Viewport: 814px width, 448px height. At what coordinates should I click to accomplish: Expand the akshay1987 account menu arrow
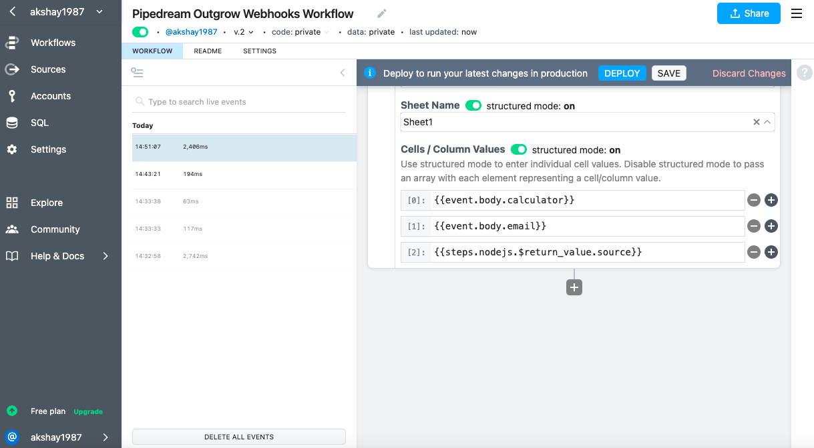click(106, 437)
